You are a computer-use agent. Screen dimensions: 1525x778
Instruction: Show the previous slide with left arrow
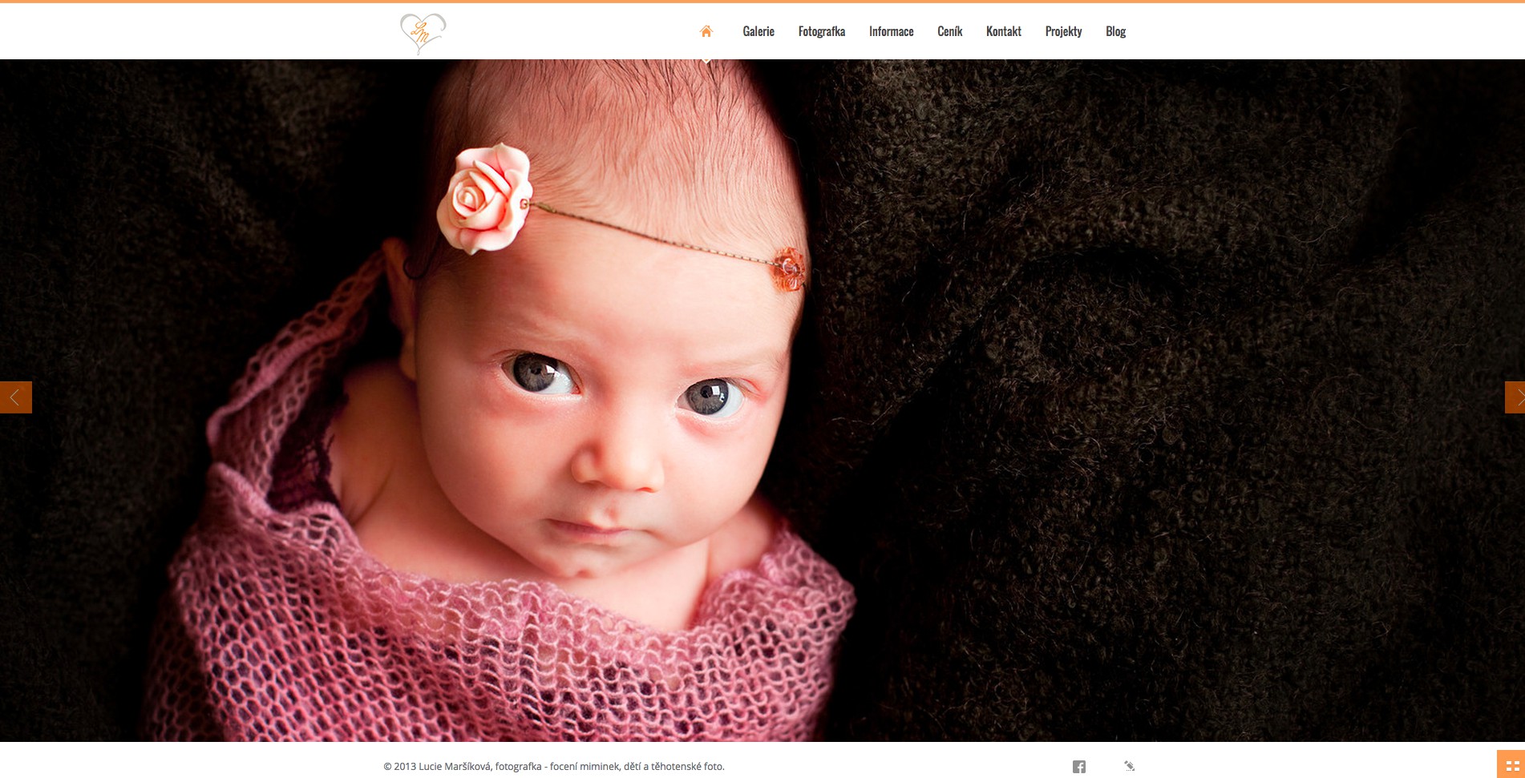pyautogui.click(x=15, y=397)
